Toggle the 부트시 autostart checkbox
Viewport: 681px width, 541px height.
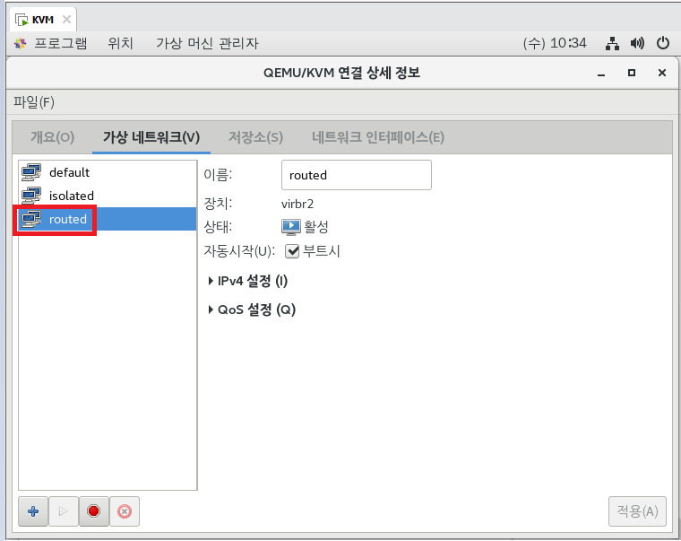[292, 251]
